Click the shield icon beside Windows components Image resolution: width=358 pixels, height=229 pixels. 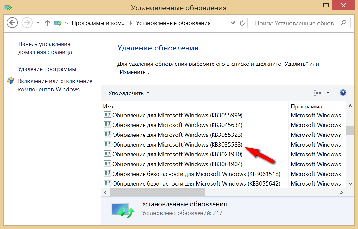(x=10, y=81)
